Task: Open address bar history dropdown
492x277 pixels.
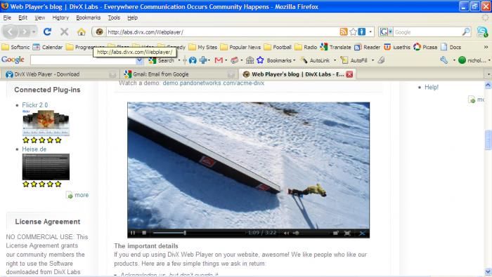Action: pyautogui.click(x=370, y=32)
